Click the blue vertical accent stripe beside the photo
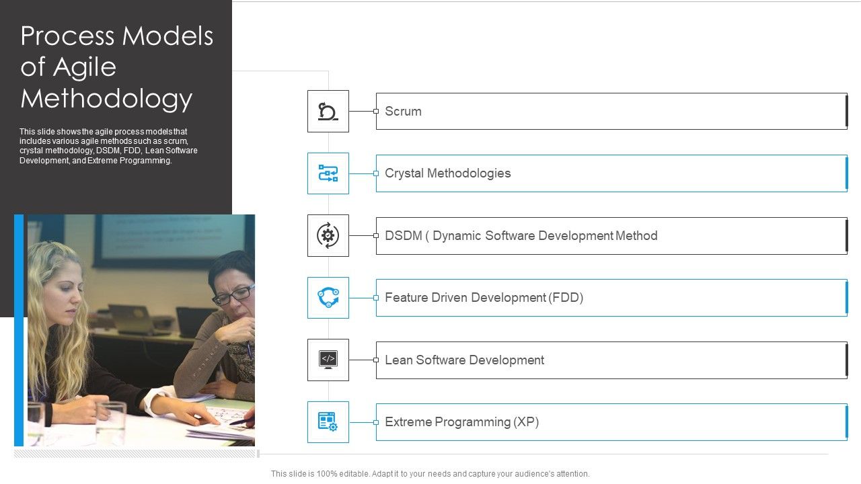The height and width of the screenshot is (484, 861). 20,329
